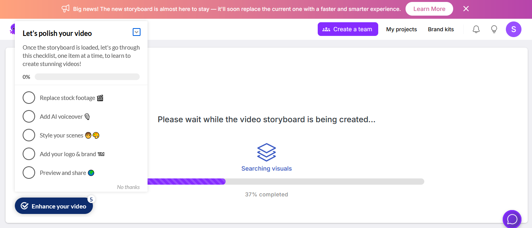
Task: Click the purple octopus logo
Action: pyautogui.click(x=12, y=28)
